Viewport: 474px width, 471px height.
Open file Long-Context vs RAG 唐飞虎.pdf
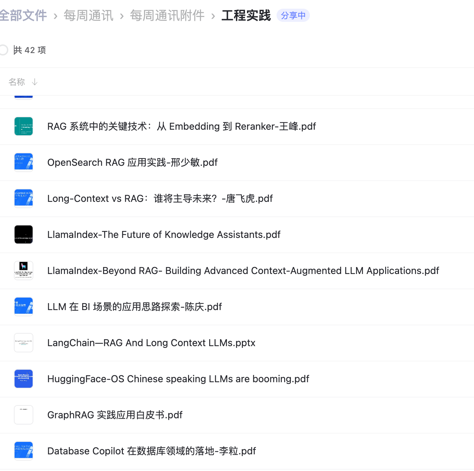pos(160,198)
